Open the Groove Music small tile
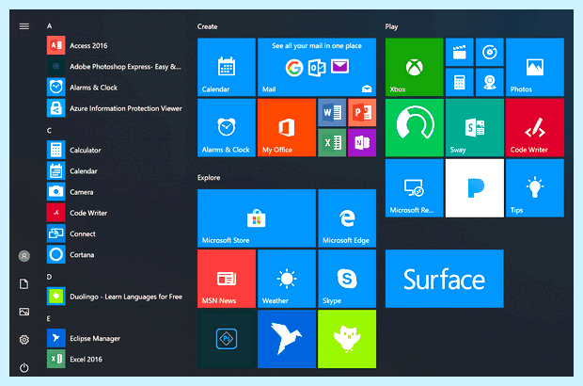583x386 pixels. coord(490,52)
